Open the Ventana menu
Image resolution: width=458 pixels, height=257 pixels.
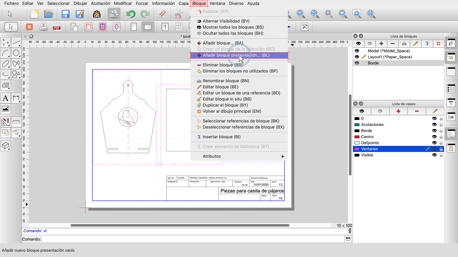coord(217,3)
